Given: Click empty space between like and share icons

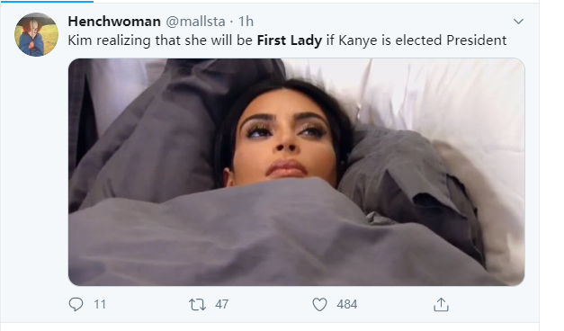Looking at the screenshot, I should pos(396,304).
